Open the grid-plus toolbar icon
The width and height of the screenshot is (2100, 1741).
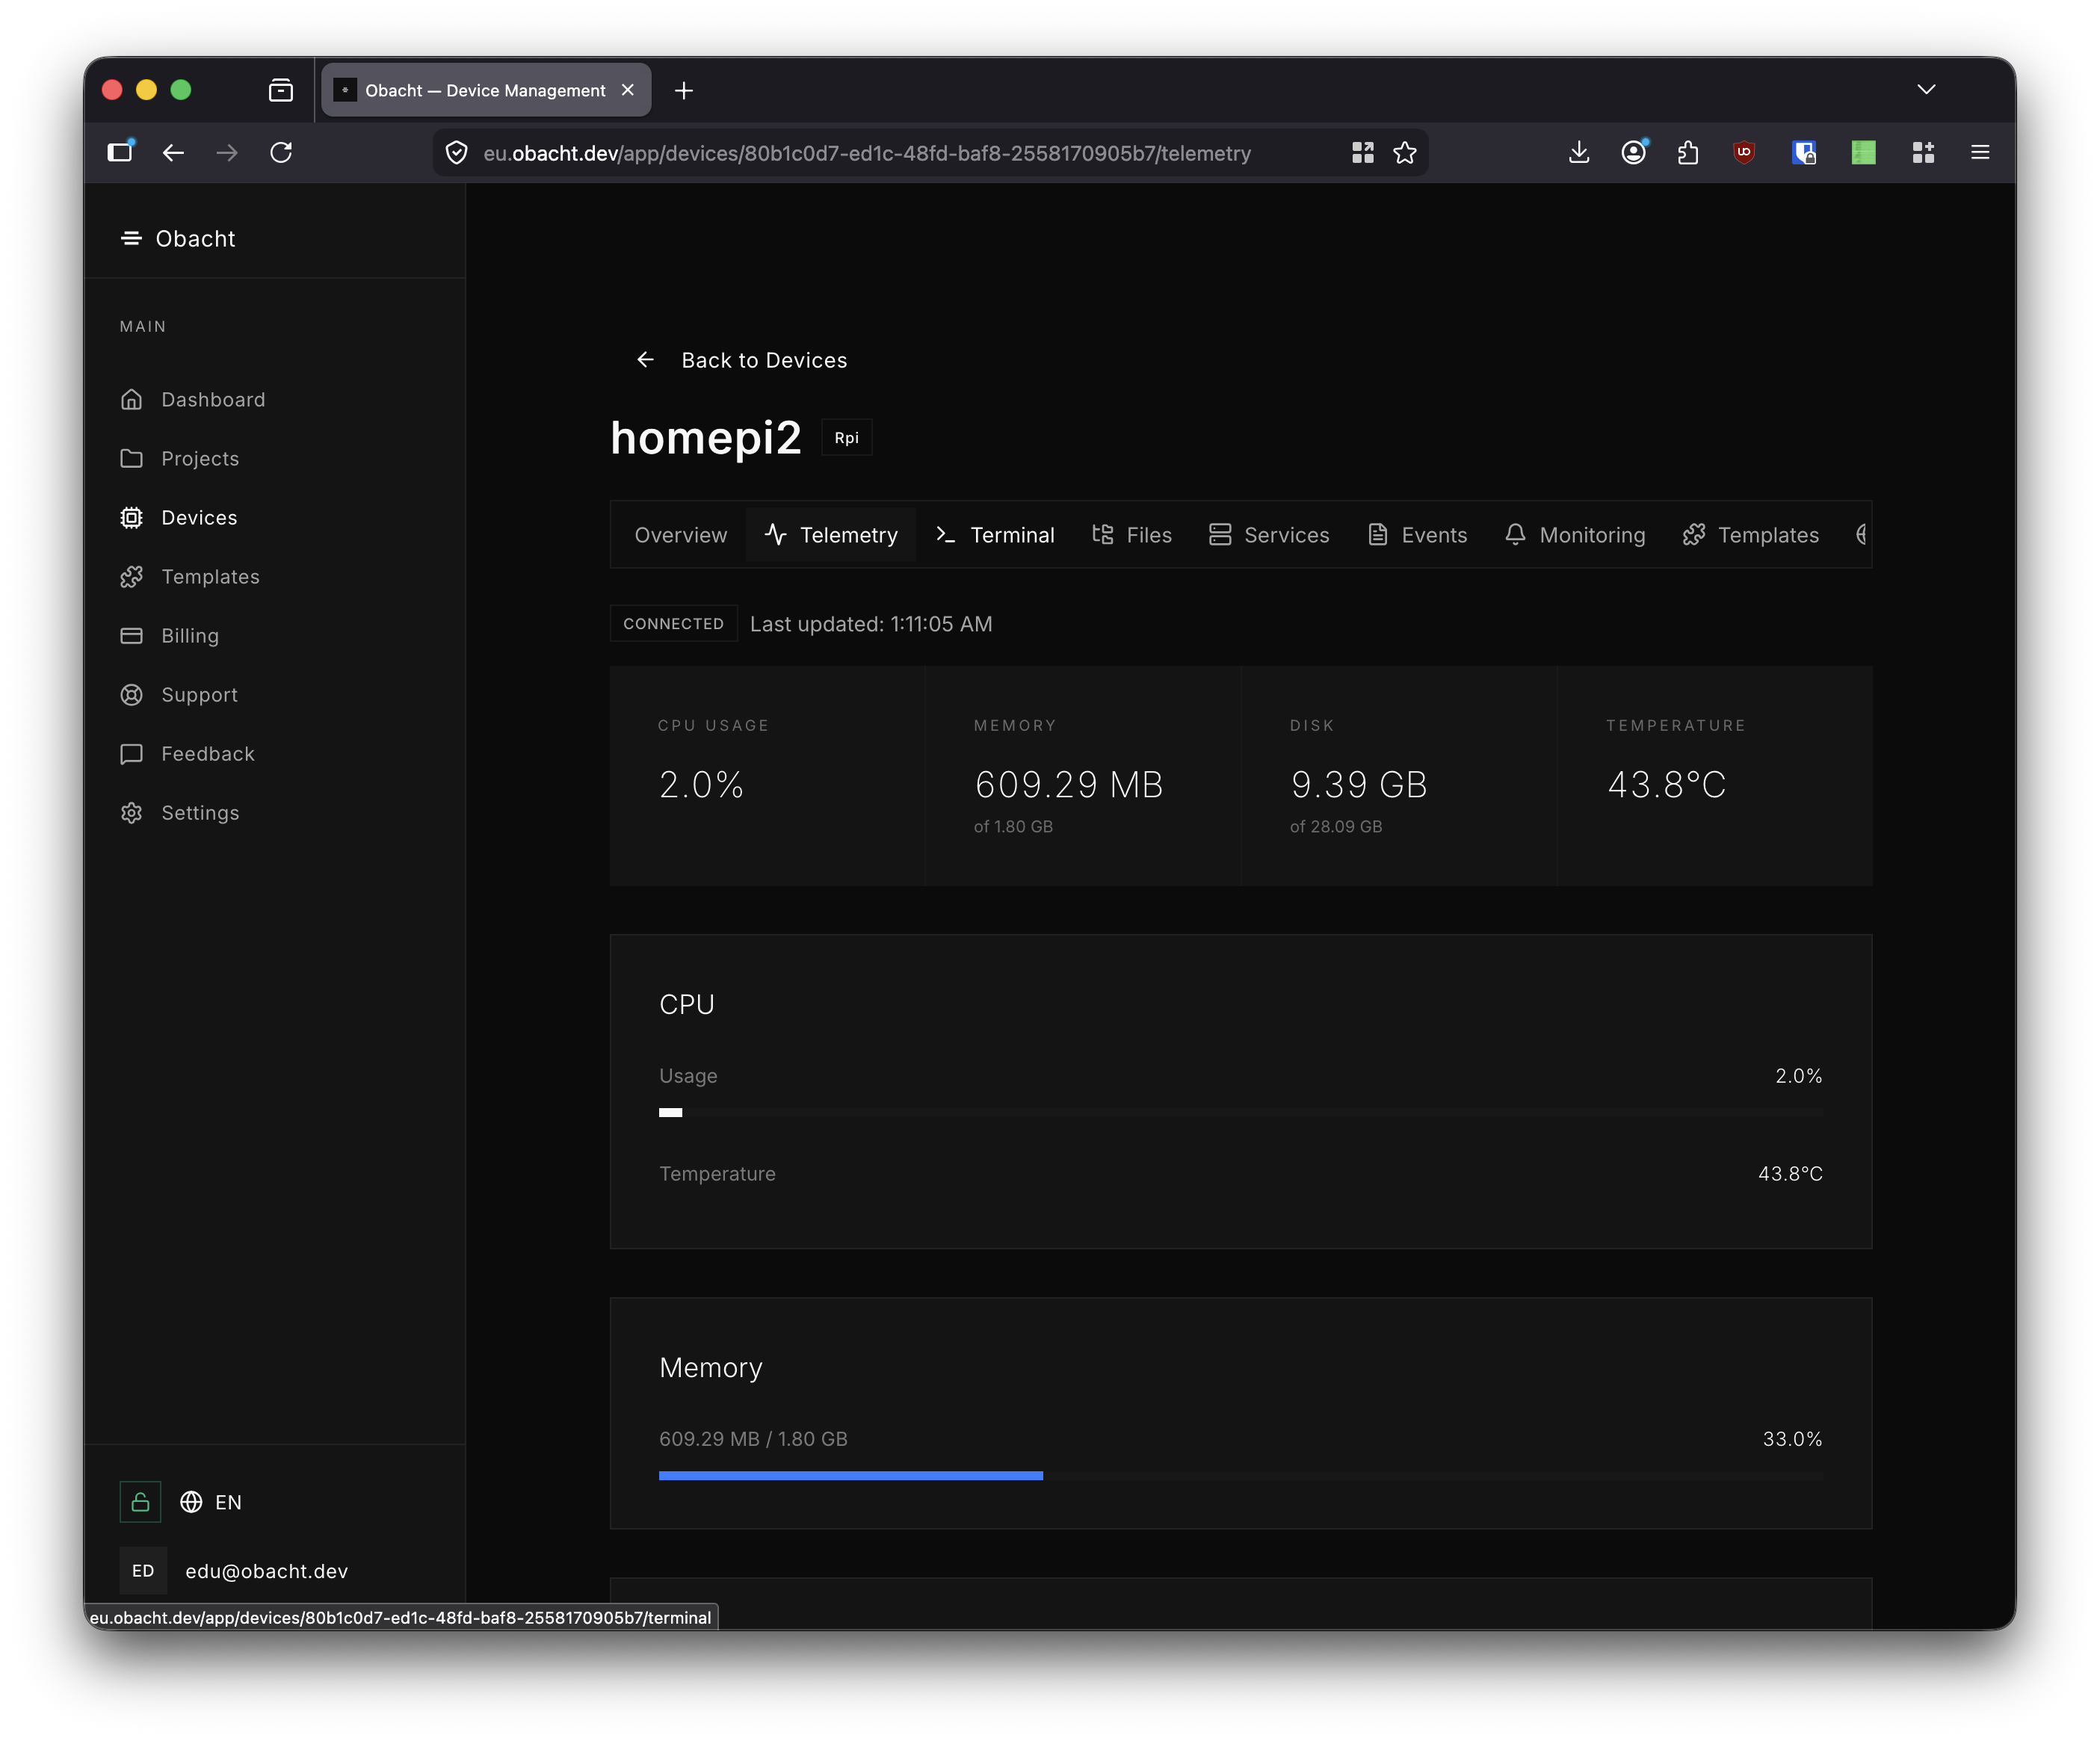click(1923, 152)
